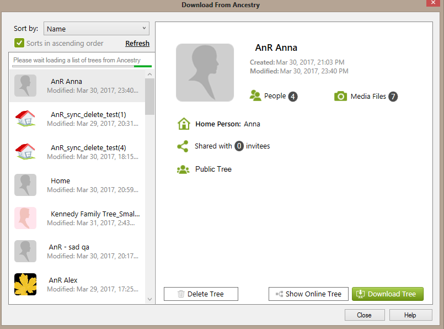Click the Created: Mar 30, 2017, 21:03 PM text
Image resolution: width=444 pixels, height=329 pixels.
[297, 62]
